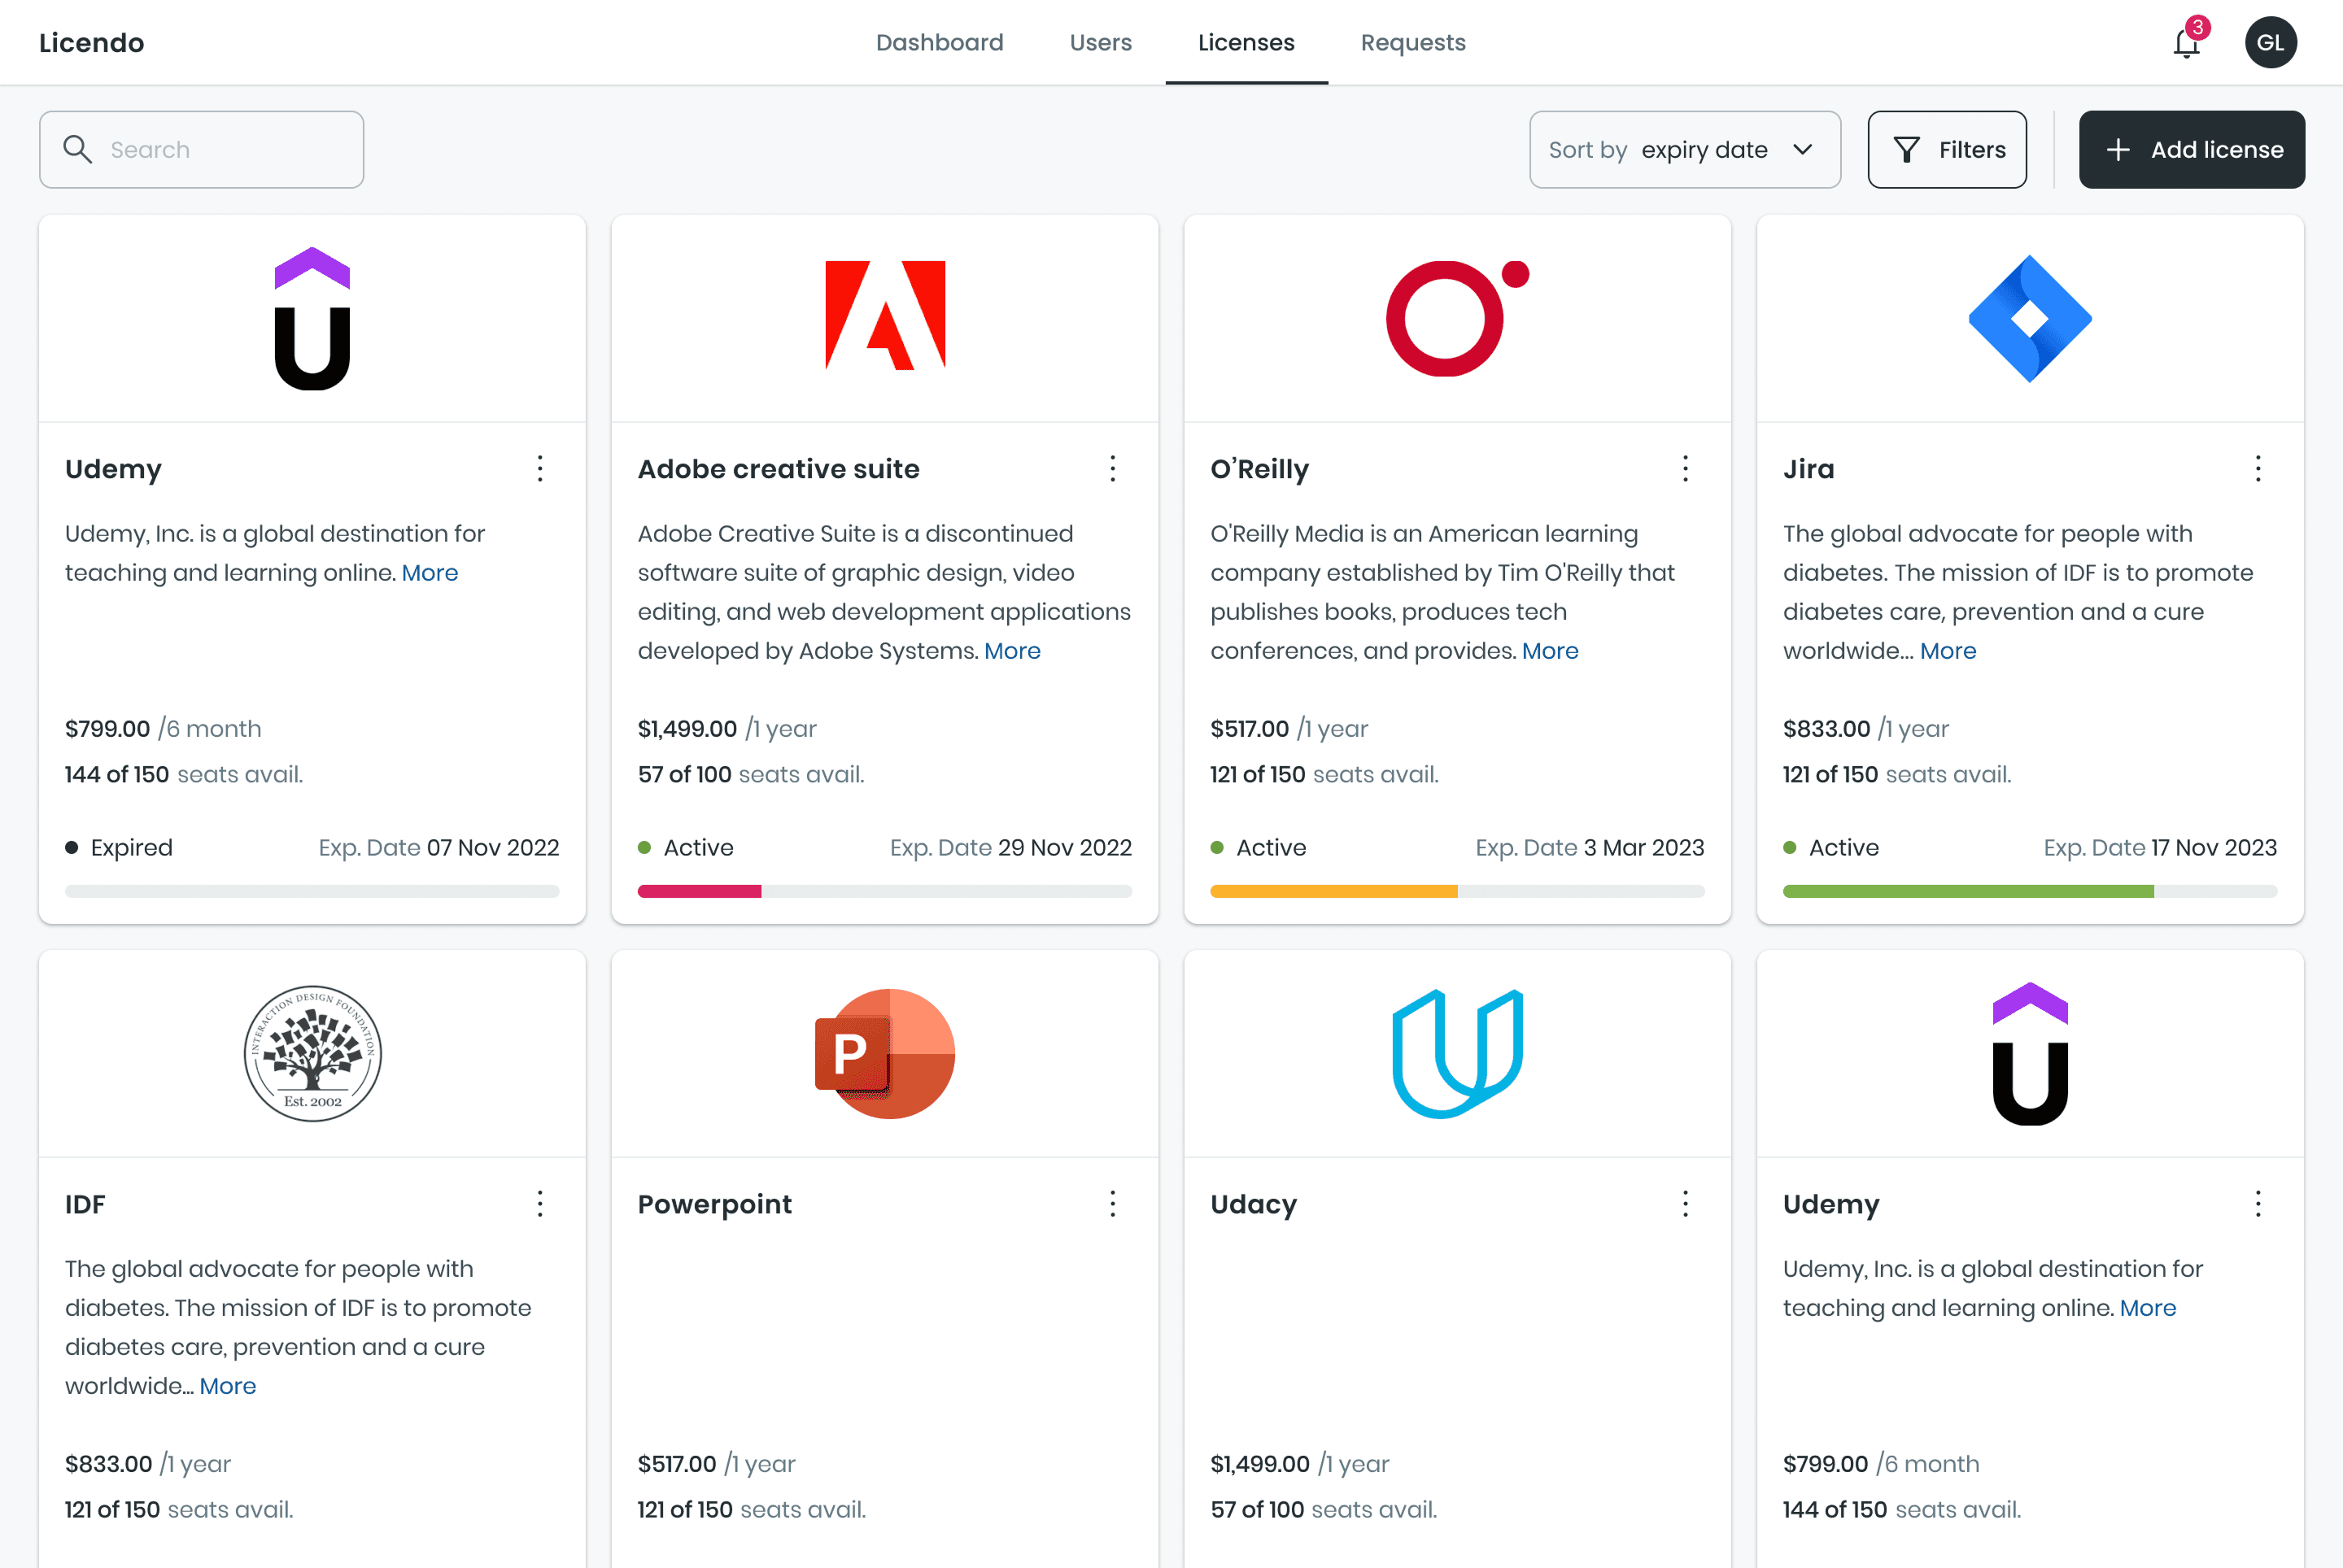Expand More link in O'Reilly description
This screenshot has height=1568, width=2343.
pyautogui.click(x=1550, y=651)
